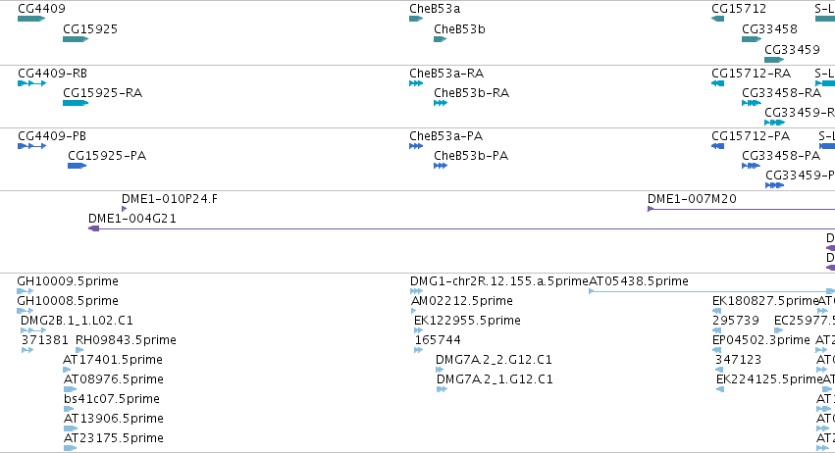The width and height of the screenshot is (835, 453).
Task: Click the CG33458 gene arrow glyph
Action: click(x=752, y=39)
